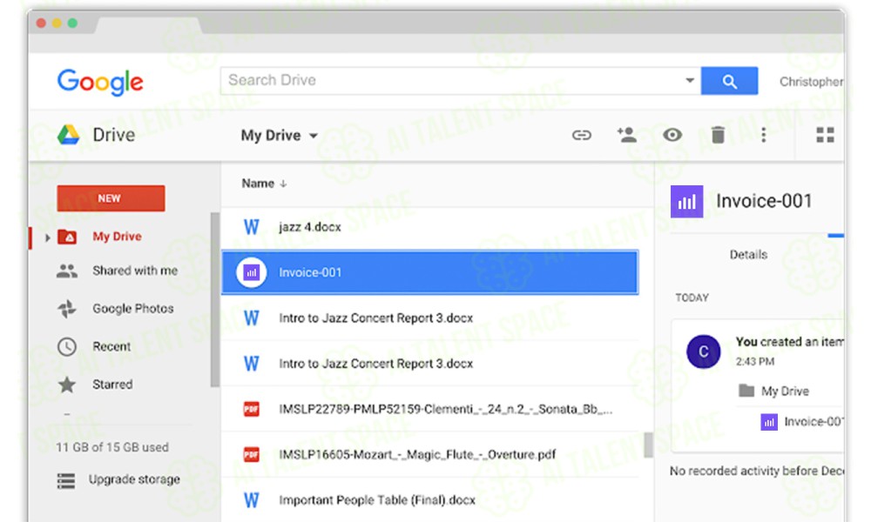The height and width of the screenshot is (522, 871).
Task: Click the Recent clock icon
Action: [67, 347]
